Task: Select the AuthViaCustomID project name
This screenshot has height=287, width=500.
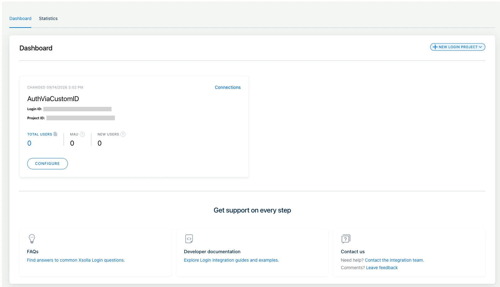Action: point(53,99)
